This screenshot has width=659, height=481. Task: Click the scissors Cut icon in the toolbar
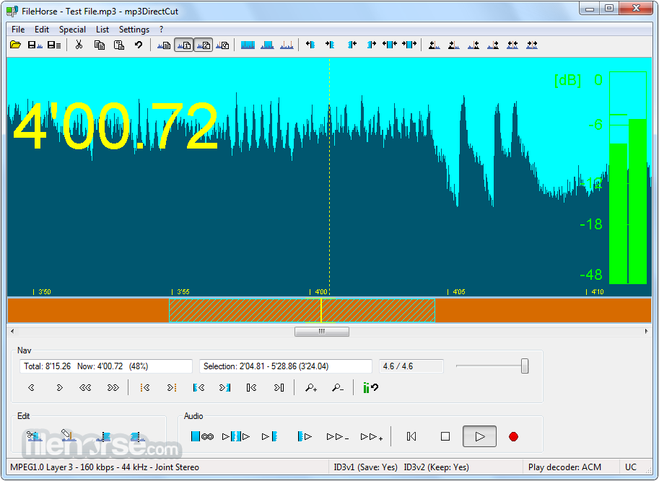point(79,45)
